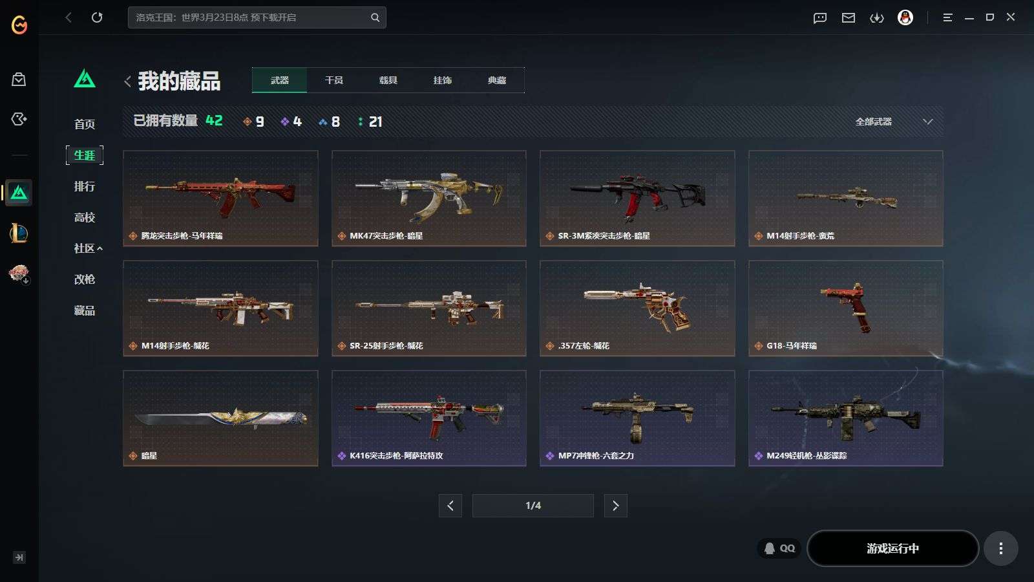Click the 游戏运行中 button

pyautogui.click(x=892, y=548)
